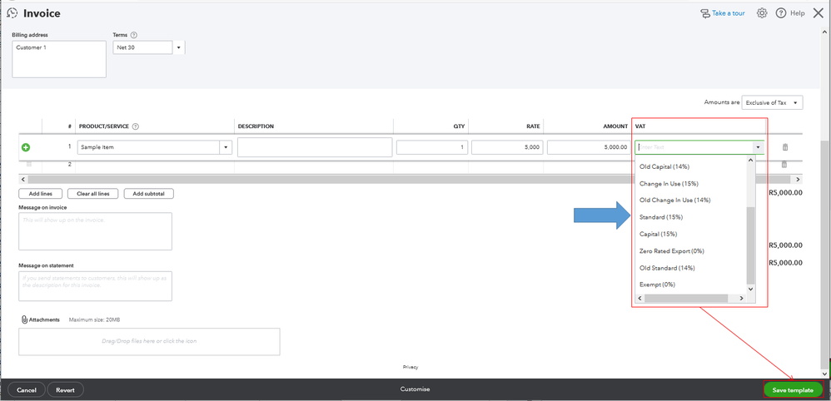Viewport: 831px width, 401px height.
Task: Delete line 2 with trash icon
Action: click(784, 165)
